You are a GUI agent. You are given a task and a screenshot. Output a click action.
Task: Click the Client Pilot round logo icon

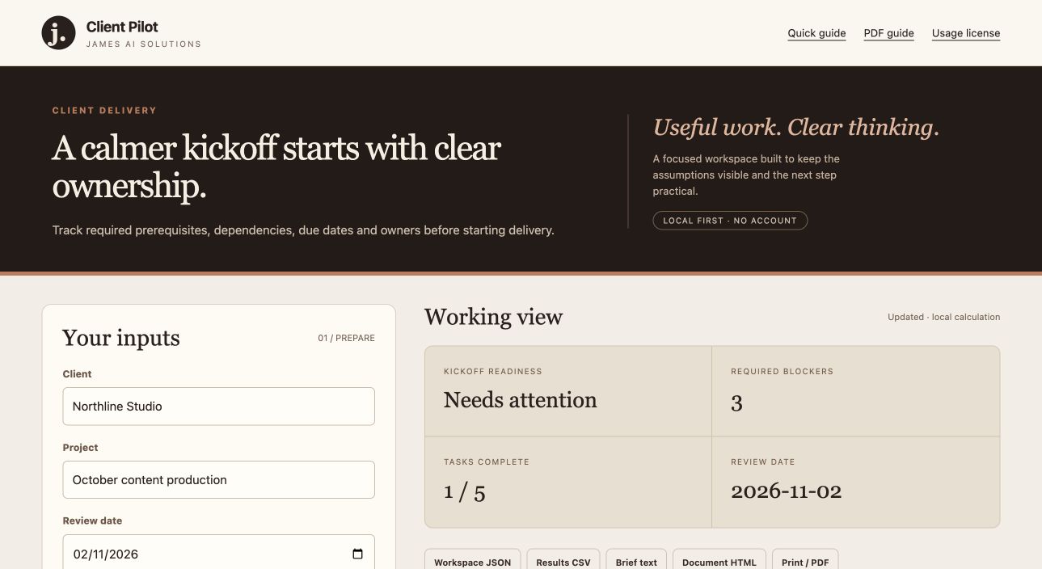click(x=58, y=33)
